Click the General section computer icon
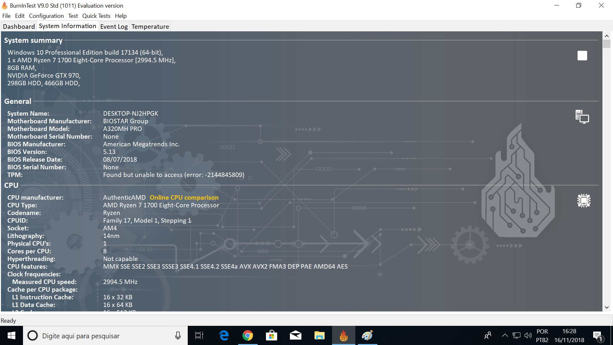Image resolution: width=613 pixels, height=345 pixels. tap(582, 117)
